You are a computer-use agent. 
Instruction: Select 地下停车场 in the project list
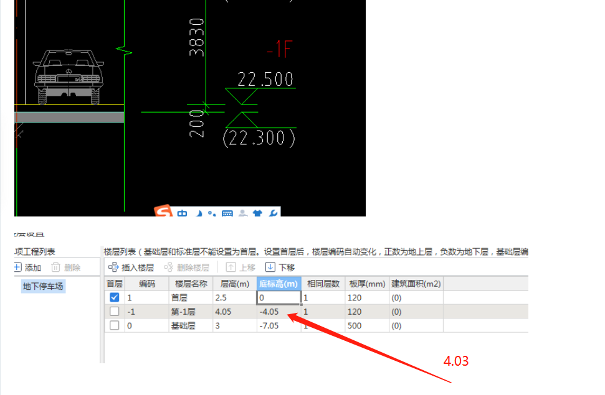click(43, 286)
